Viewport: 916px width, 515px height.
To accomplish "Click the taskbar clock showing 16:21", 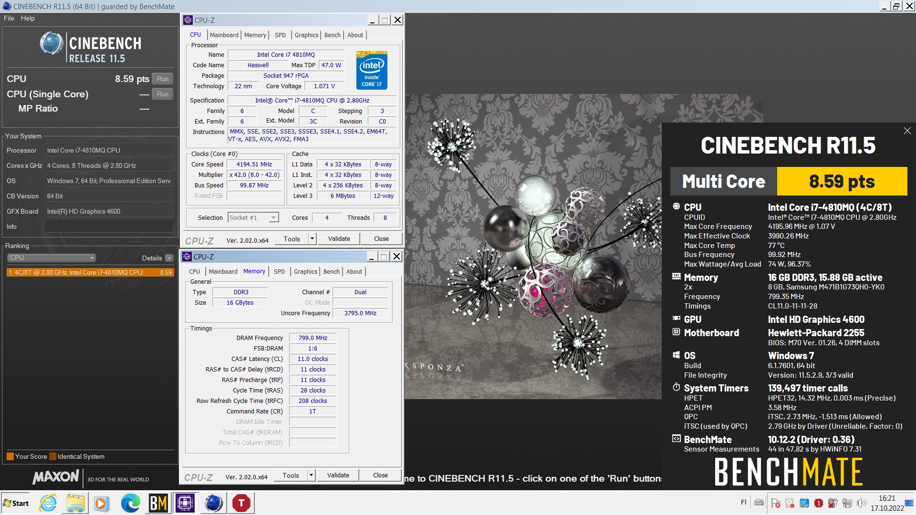I will tap(887, 503).
